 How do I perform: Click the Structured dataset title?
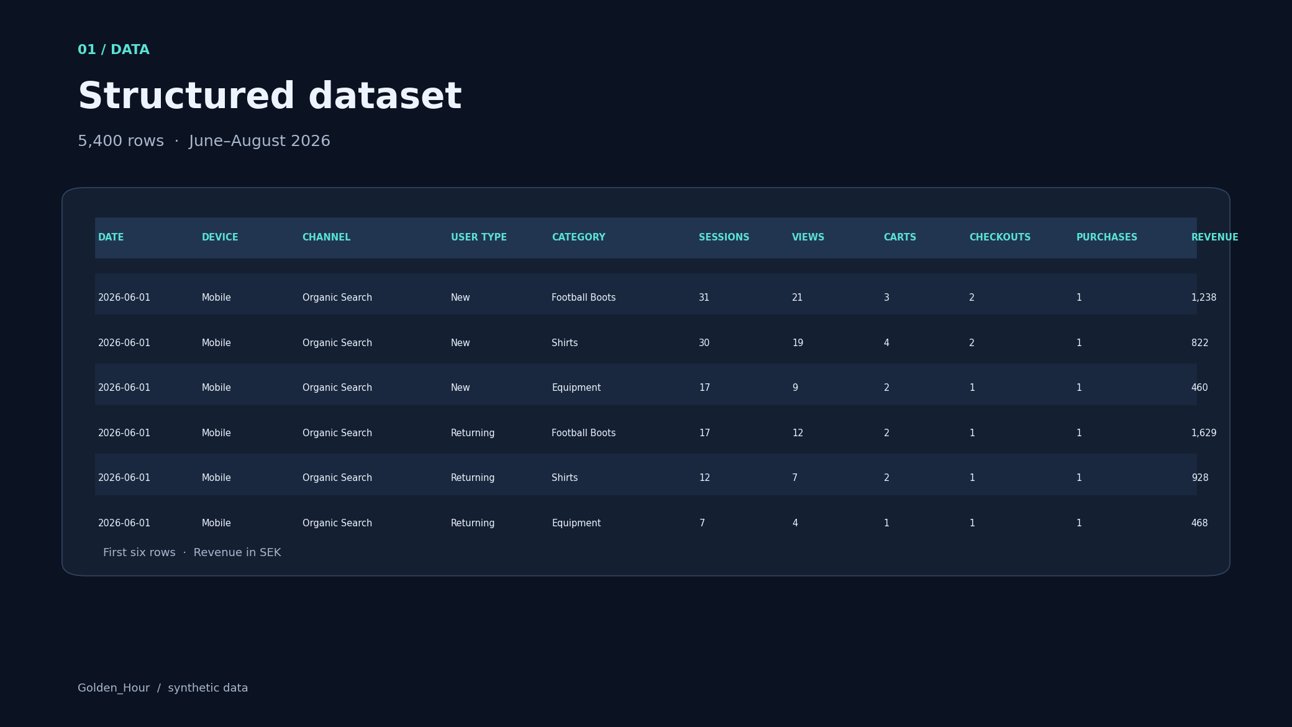(270, 97)
